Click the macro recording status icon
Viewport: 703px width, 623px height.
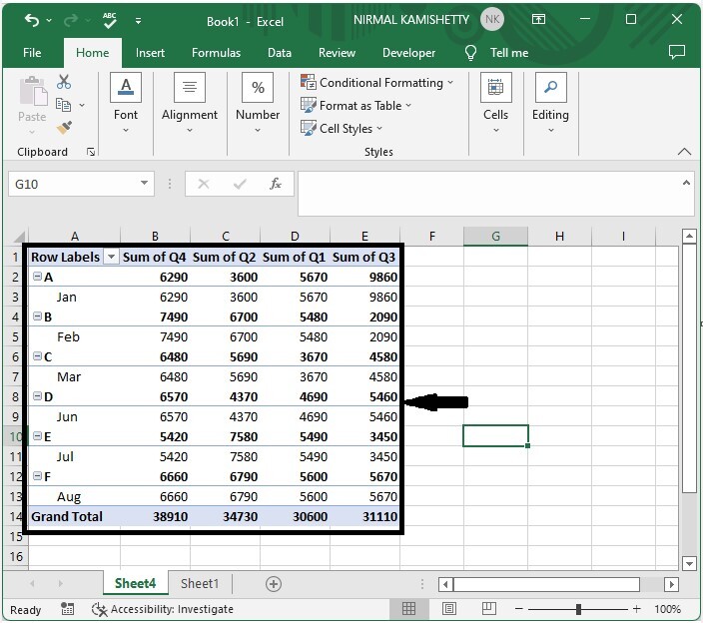67,609
